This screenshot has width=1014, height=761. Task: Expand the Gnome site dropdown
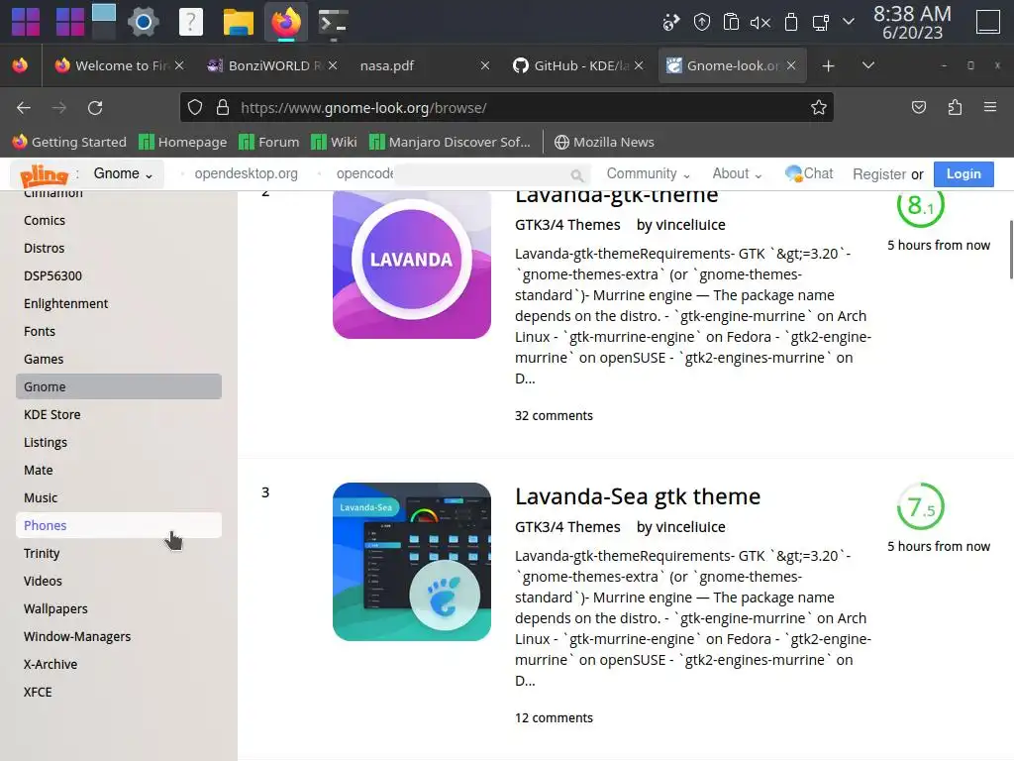coord(123,173)
